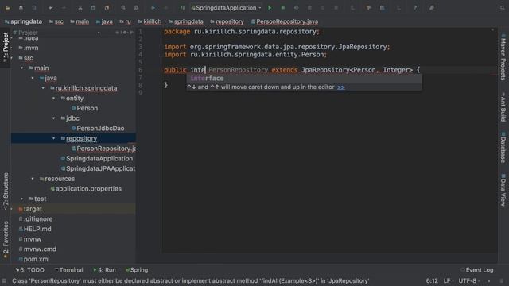Open the Maven Projects side tab
This screenshot has width=509, height=286.
pos(503,57)
